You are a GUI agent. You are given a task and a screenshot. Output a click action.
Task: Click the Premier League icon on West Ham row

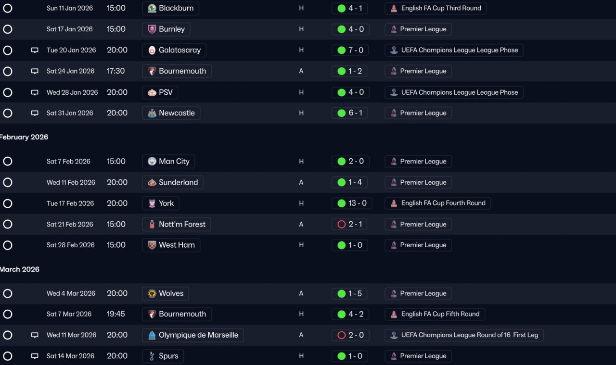click(x=394, y=245)
